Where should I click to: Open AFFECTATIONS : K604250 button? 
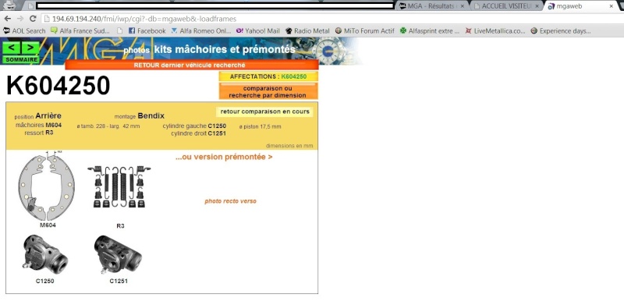268,76
